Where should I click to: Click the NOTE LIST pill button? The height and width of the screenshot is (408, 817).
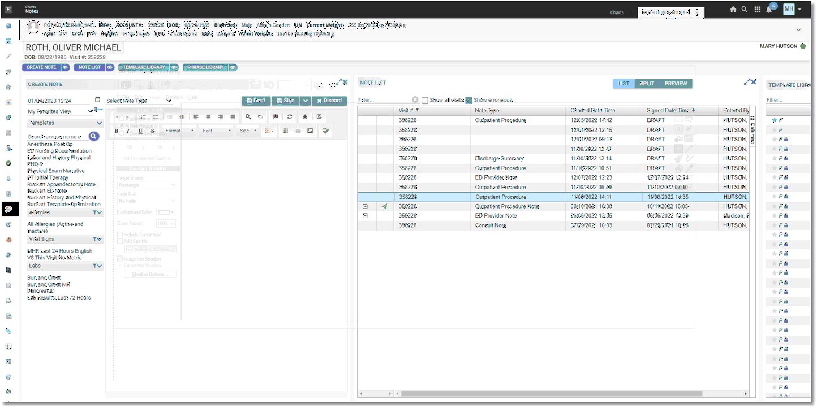coord(89,67)
